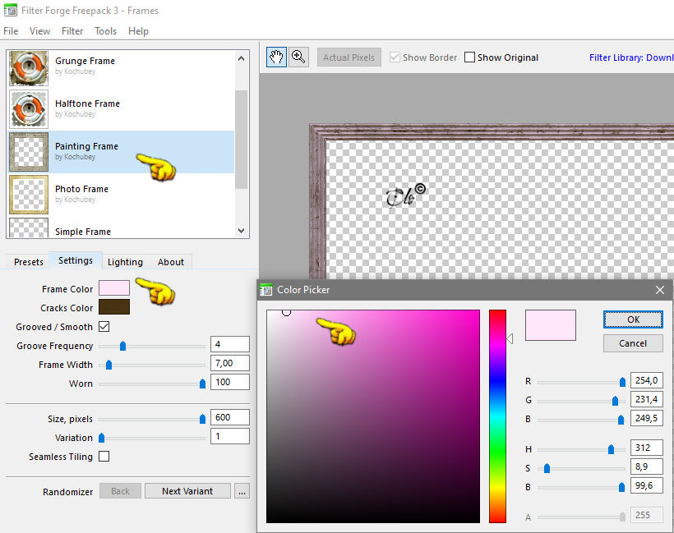Select the Grunge Frame thumbnail
The image size is (674, 533).
click(x=29, y=68)
